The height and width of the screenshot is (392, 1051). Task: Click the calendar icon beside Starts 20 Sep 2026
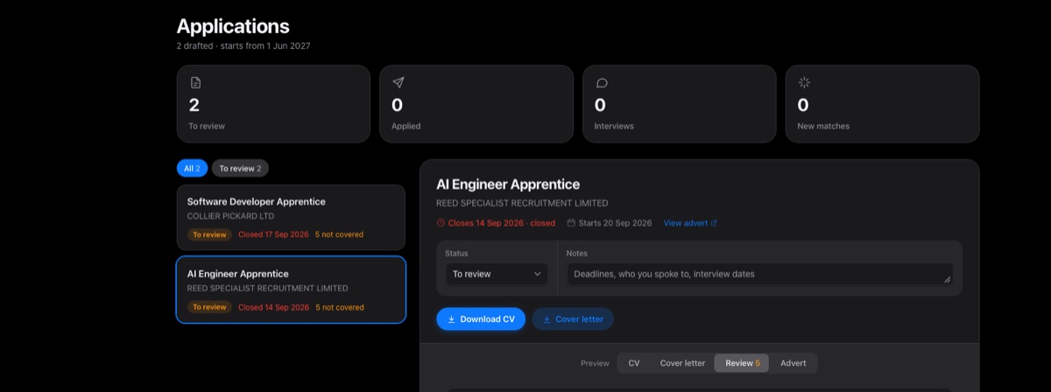(572, 223)
